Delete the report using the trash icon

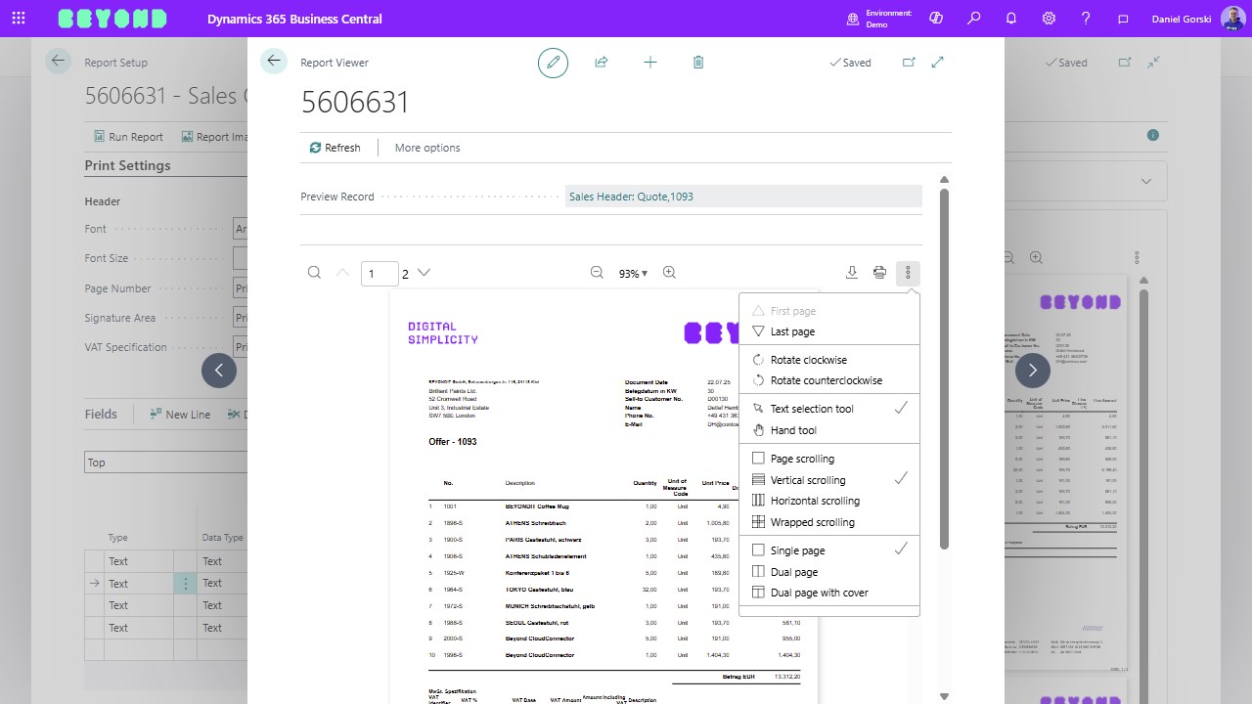tap(698, 62)
